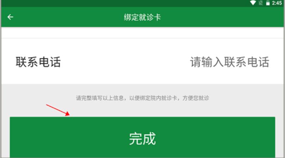Tap the green 完成 button

[142, 137]
